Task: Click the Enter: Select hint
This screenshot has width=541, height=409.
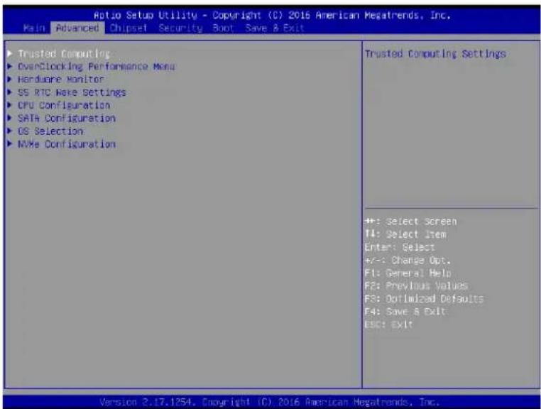Action: (x=400, y=248)
